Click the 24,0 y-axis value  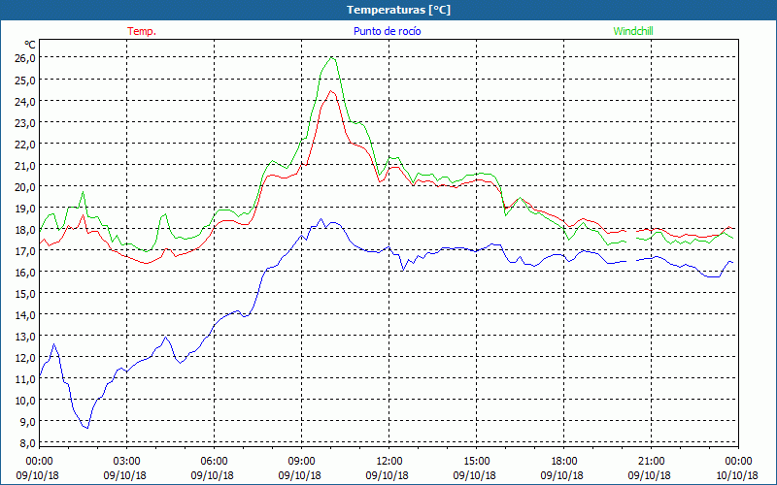(25, 101)
